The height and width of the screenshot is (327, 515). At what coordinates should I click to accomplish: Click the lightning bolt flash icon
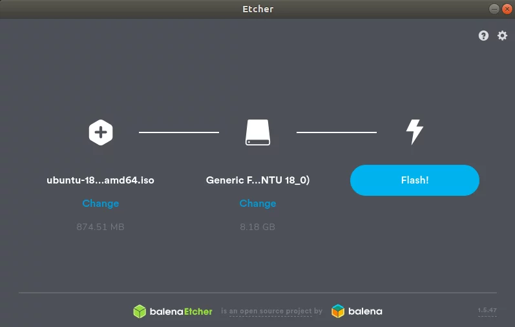pos(414,132)
